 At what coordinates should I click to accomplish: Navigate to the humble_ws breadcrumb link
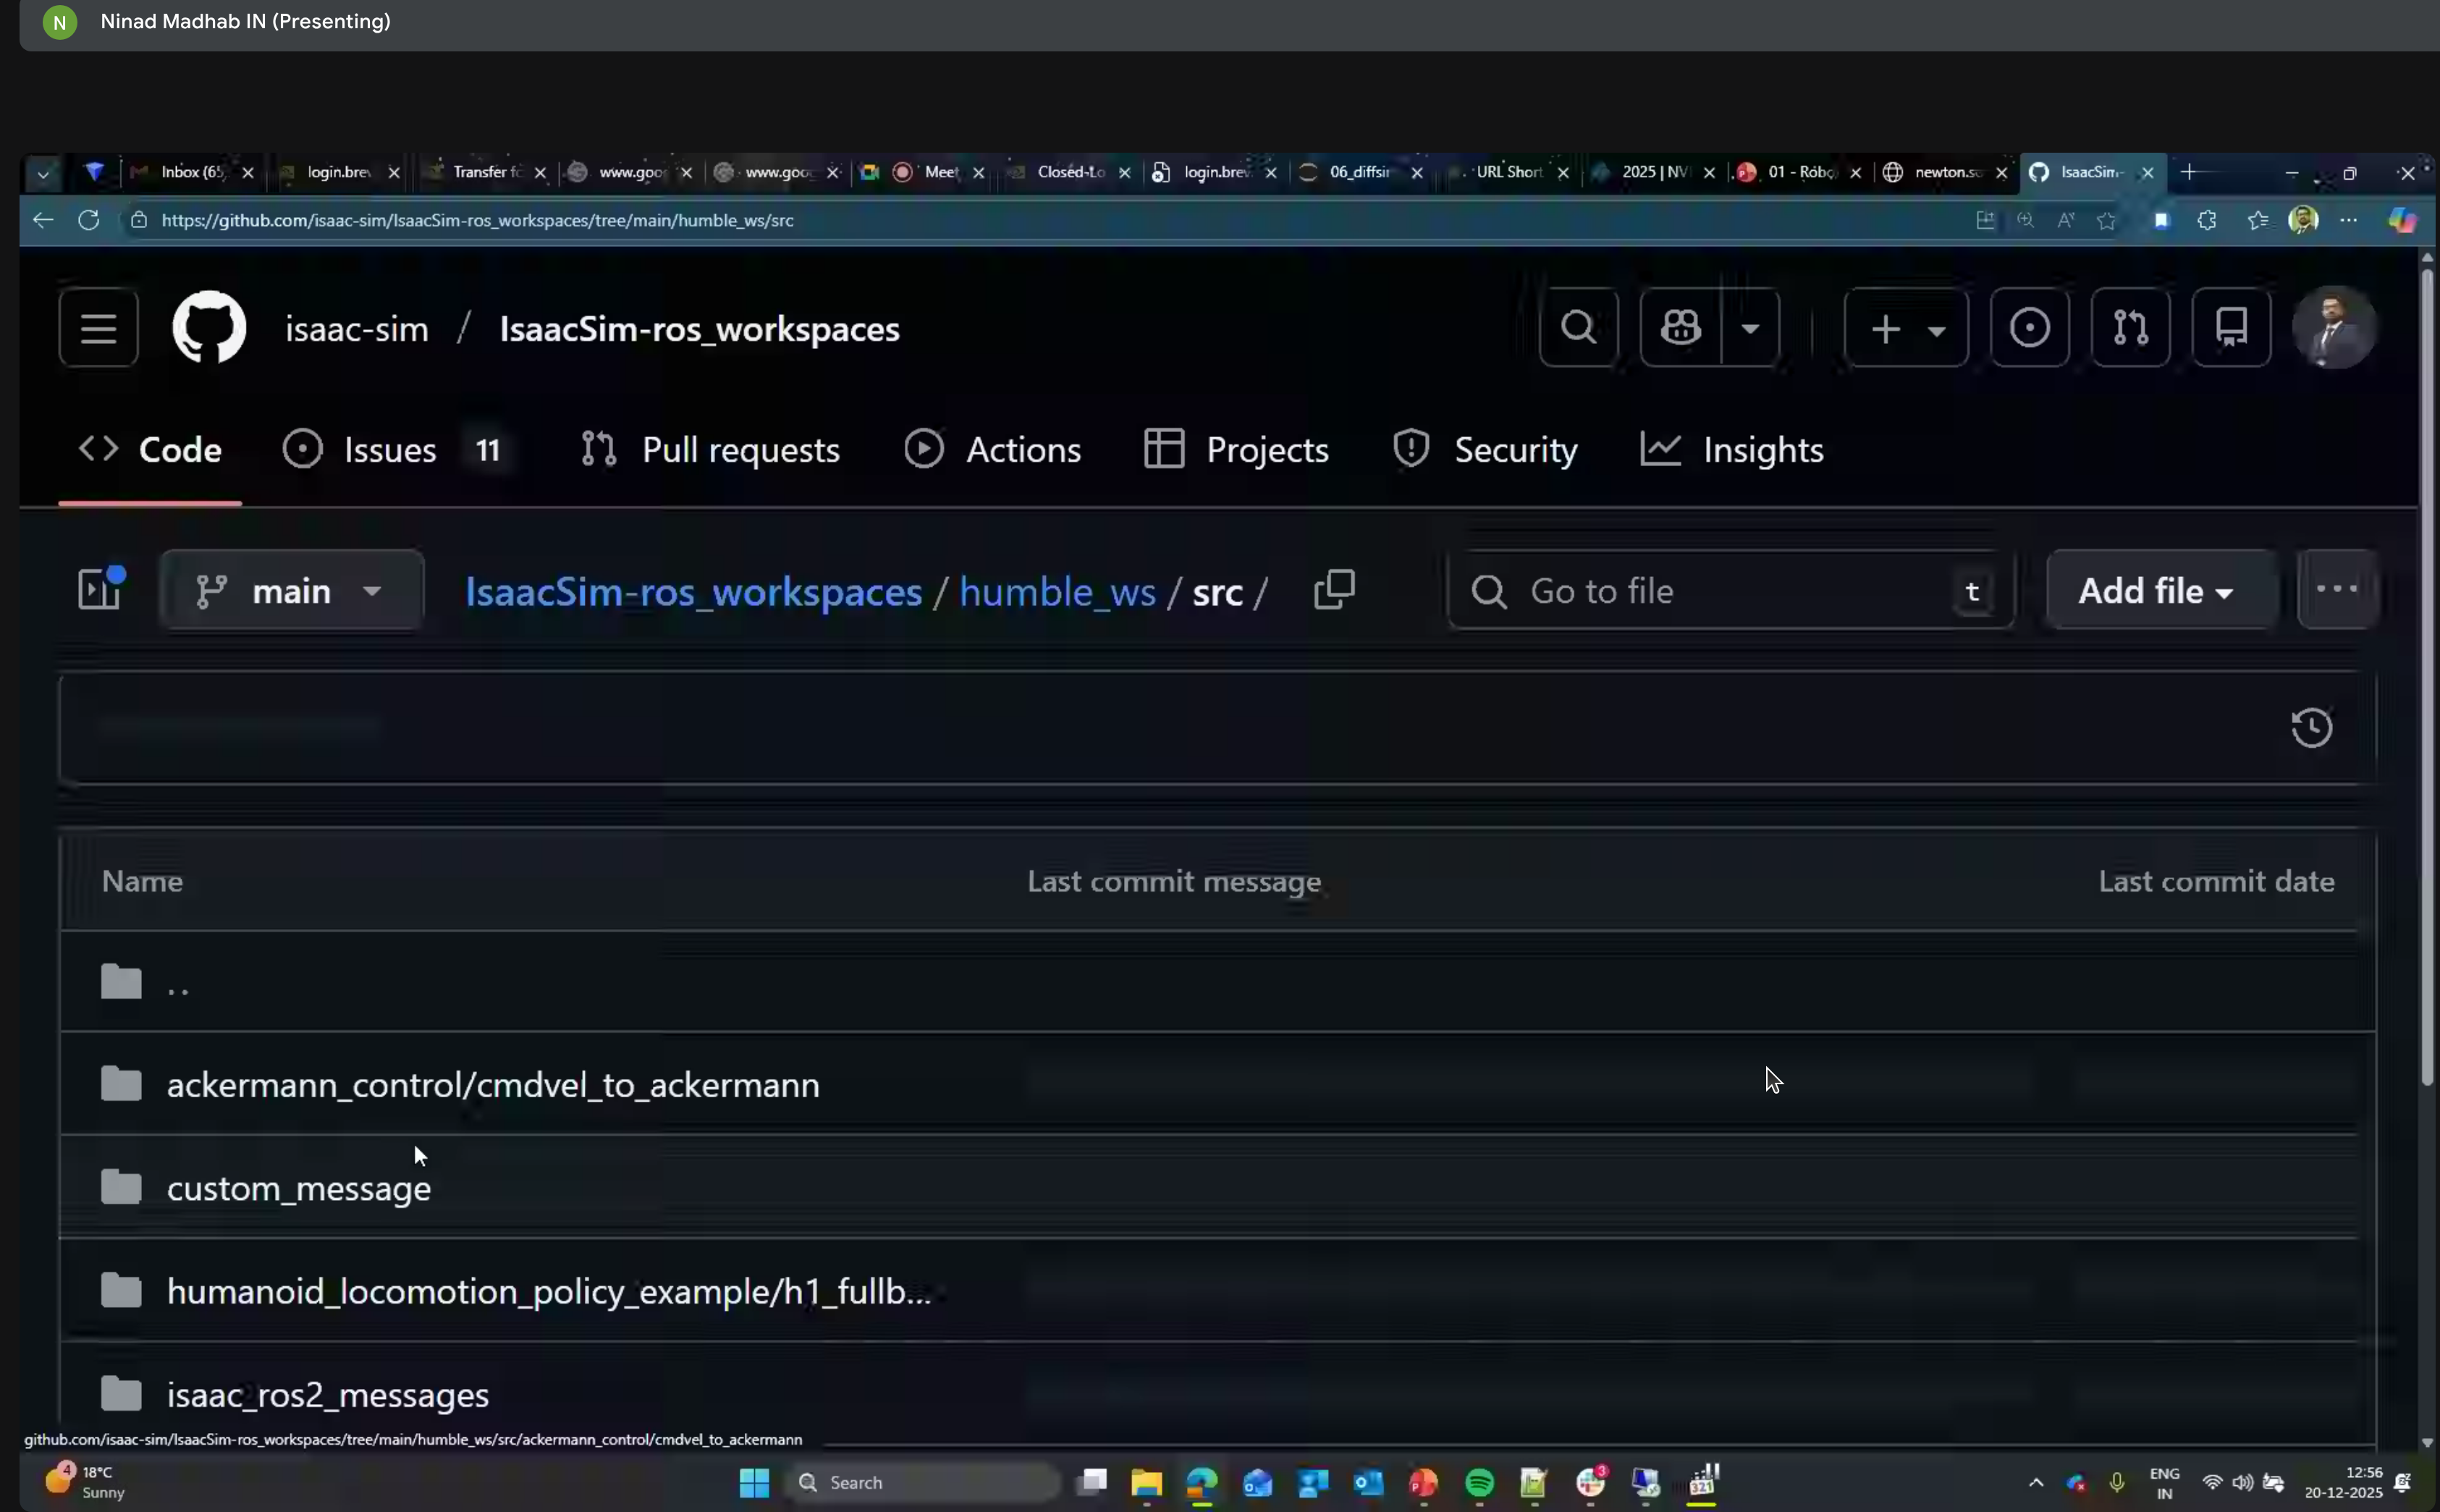coord(1057,591)
